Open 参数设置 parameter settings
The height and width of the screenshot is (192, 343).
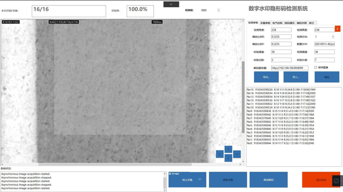(x=228, y=180)
